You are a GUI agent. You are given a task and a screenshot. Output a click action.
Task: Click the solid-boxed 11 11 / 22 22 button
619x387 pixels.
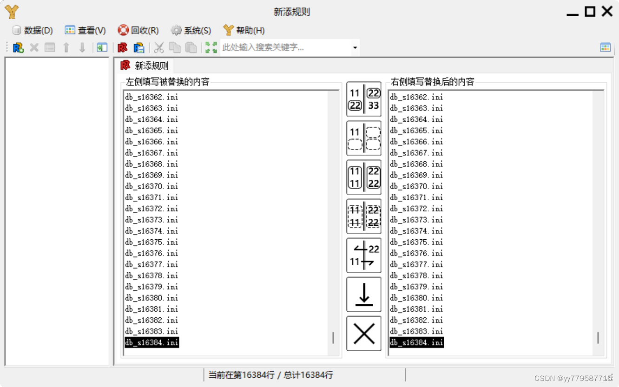364,177
